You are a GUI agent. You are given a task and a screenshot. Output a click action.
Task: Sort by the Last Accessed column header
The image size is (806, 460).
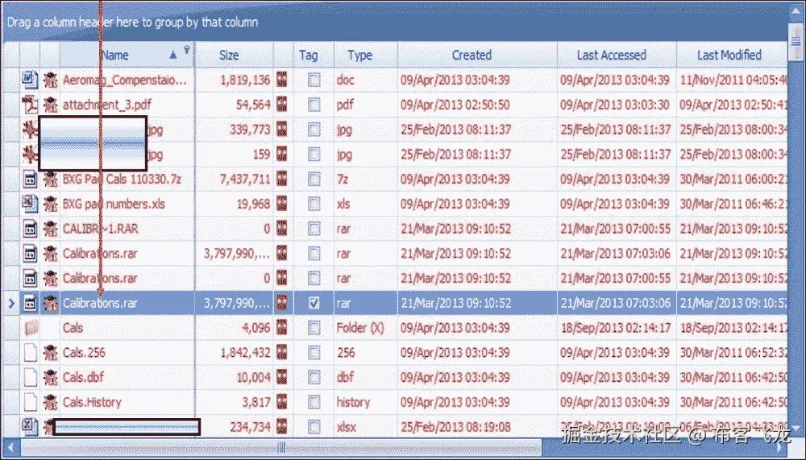[617, 55]
